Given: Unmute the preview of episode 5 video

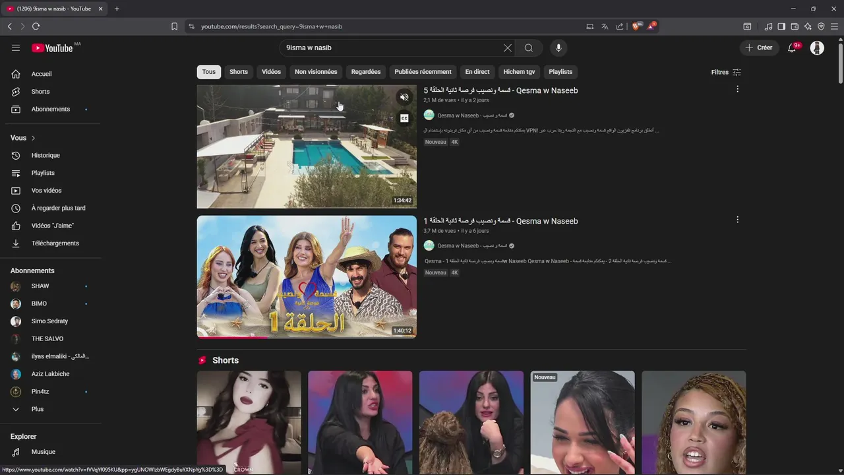Looking at the screenshot, I should [x=404, y=97].
